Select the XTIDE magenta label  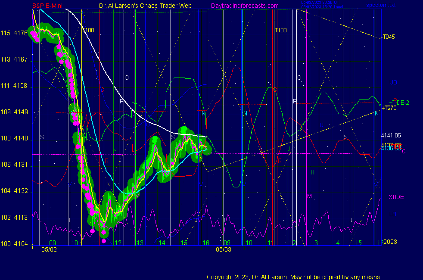coord(396,197)
